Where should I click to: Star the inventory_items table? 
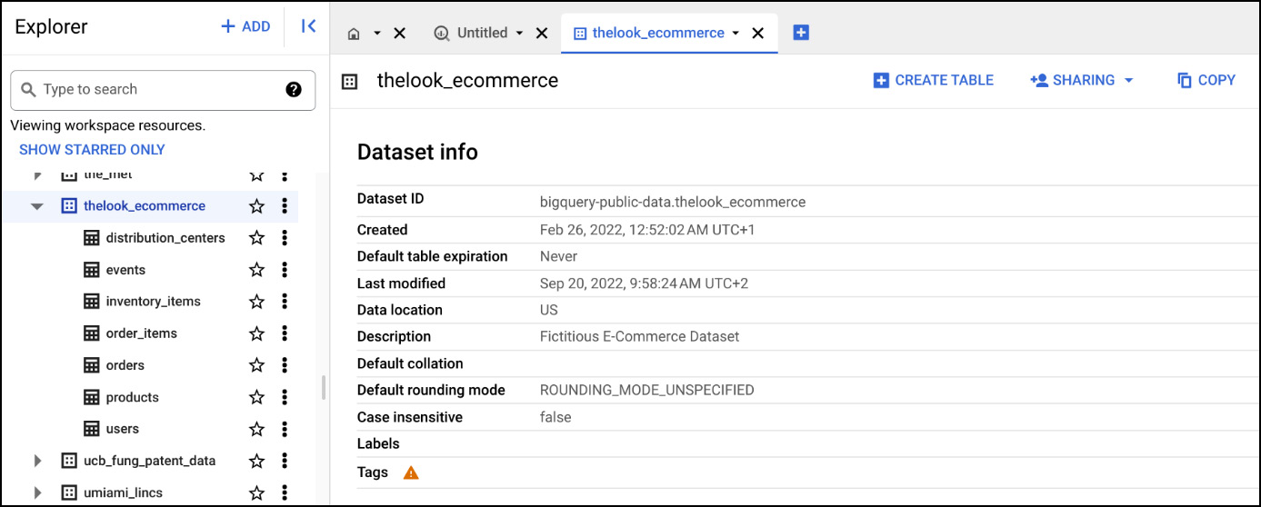pyautogui.click(x=257, y=302)
